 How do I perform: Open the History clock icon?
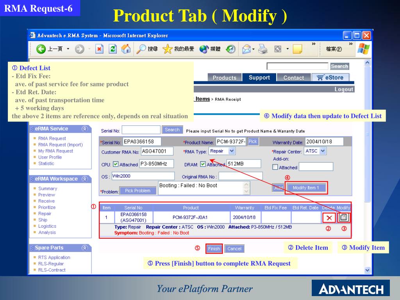(x=230, y=49)
